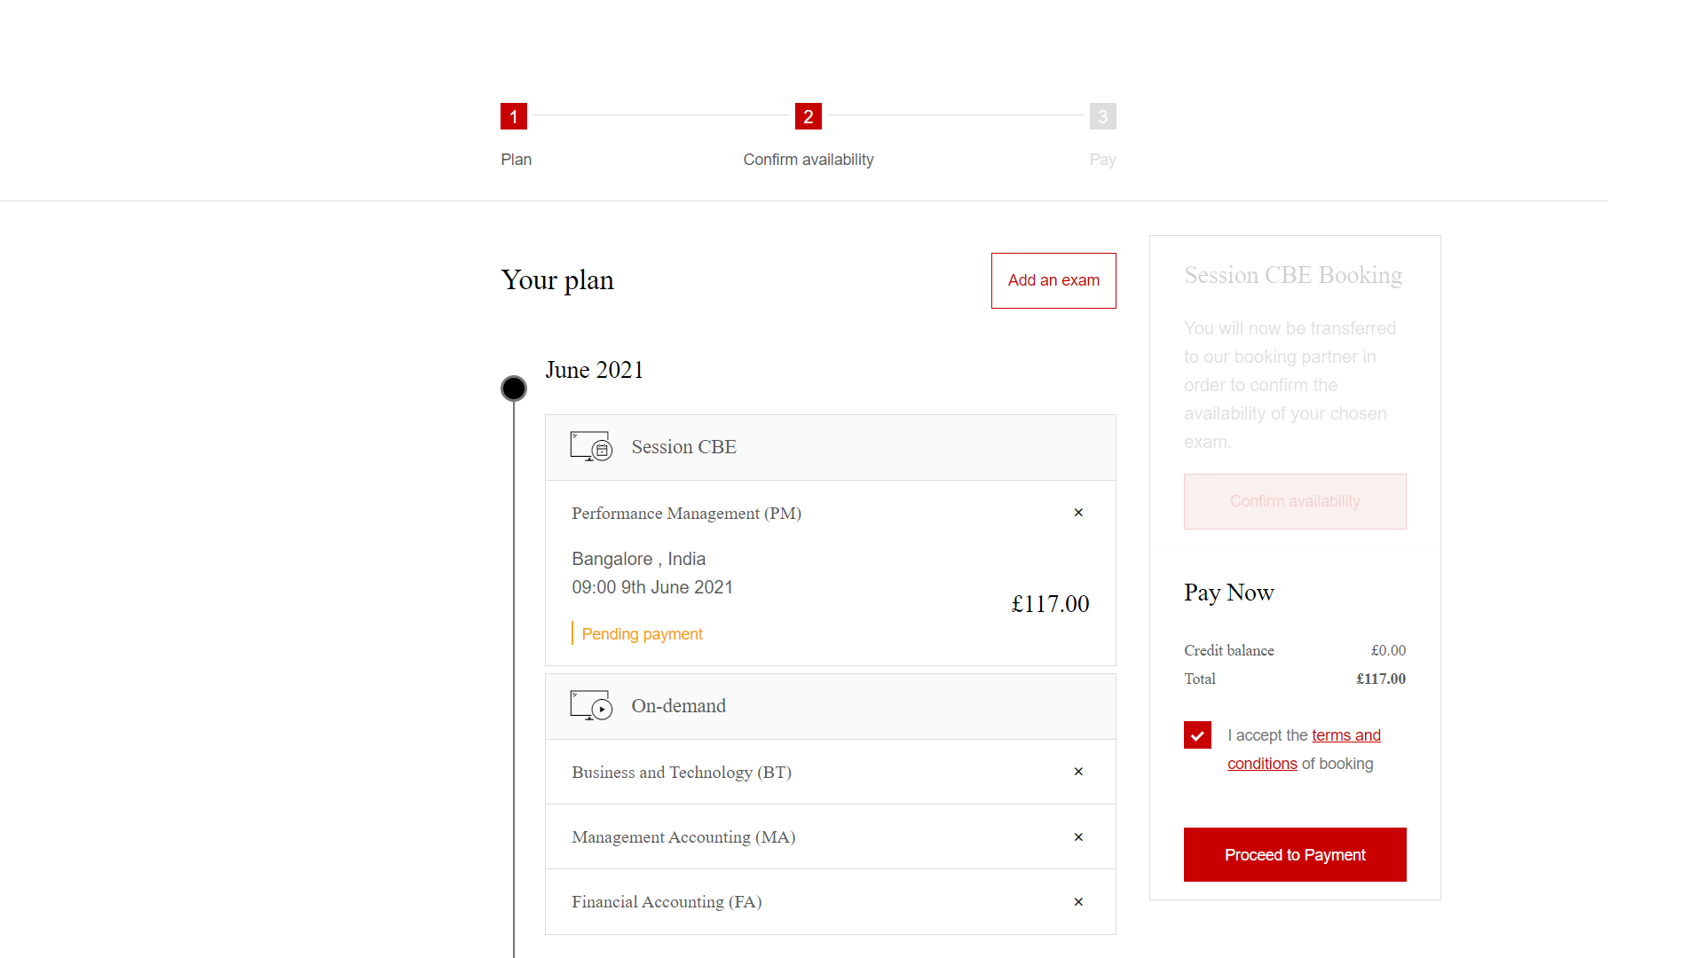Click the Add an exam button
Image resolution: width=1704 pixels, height=958 pixels.
[1053, 280]
